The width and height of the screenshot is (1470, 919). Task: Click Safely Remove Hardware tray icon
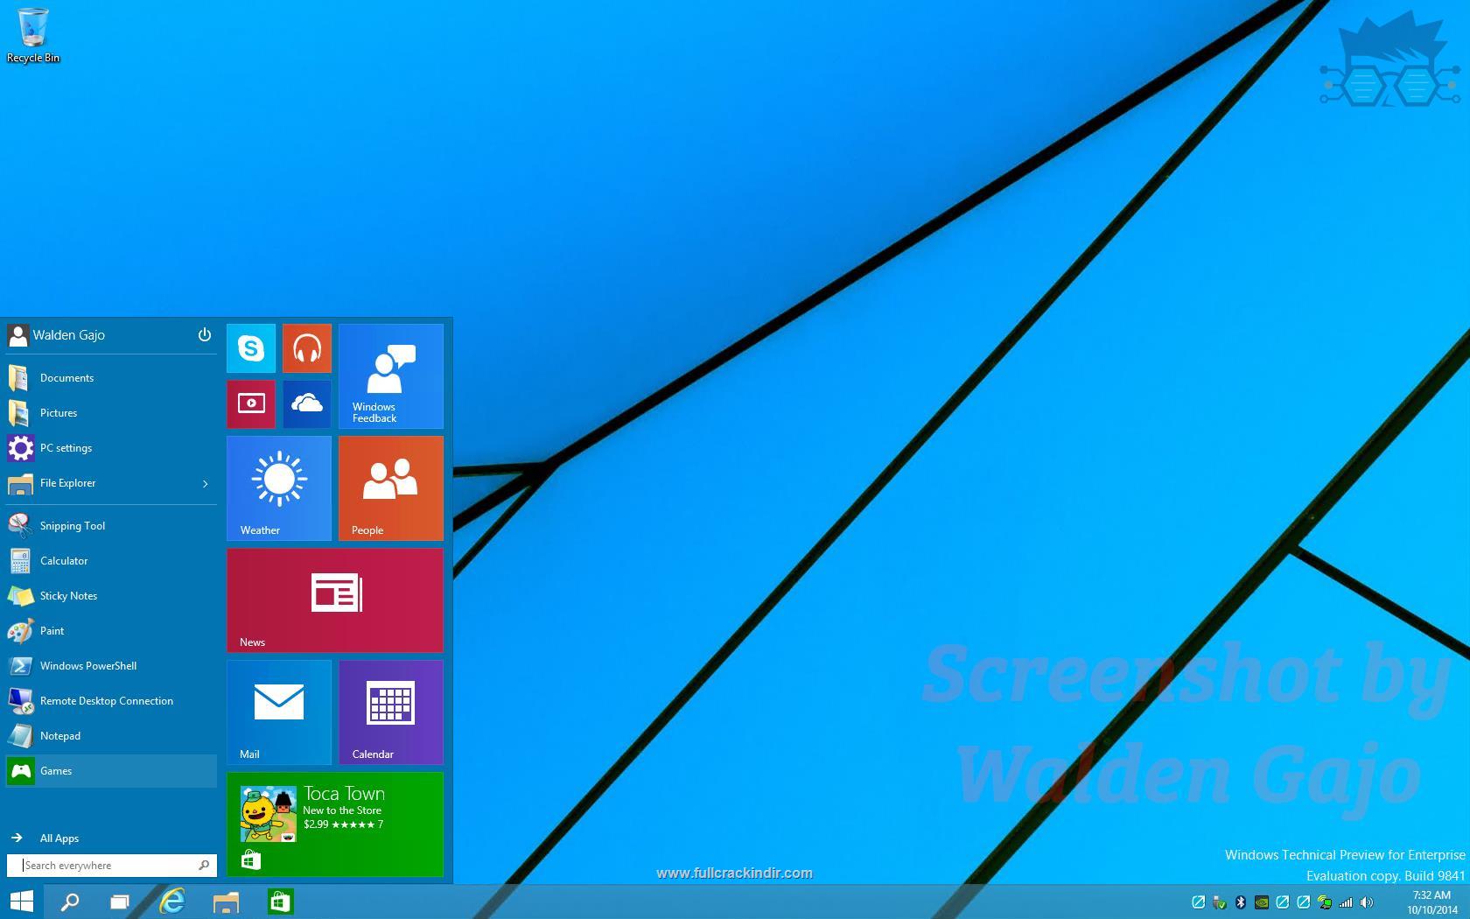[1219, 902]
